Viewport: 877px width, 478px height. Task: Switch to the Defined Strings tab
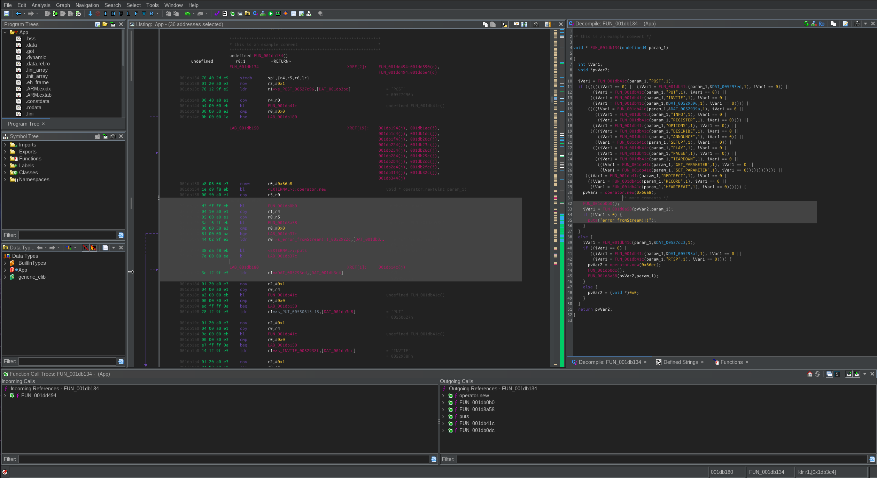pos(681,362)
